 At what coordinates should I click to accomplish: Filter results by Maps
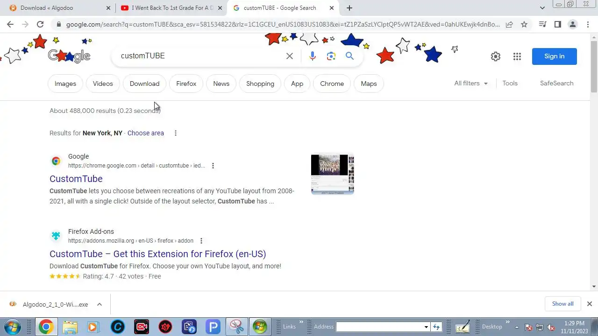[x=369, y=84]
